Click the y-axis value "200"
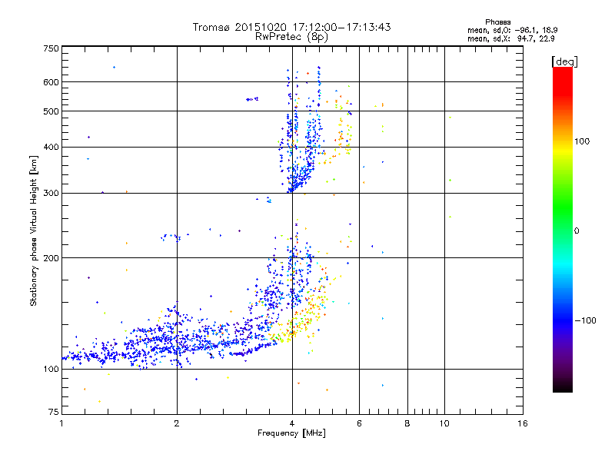Image resolution: width=615 pixels, height=461 pixels. pos(51,258)
